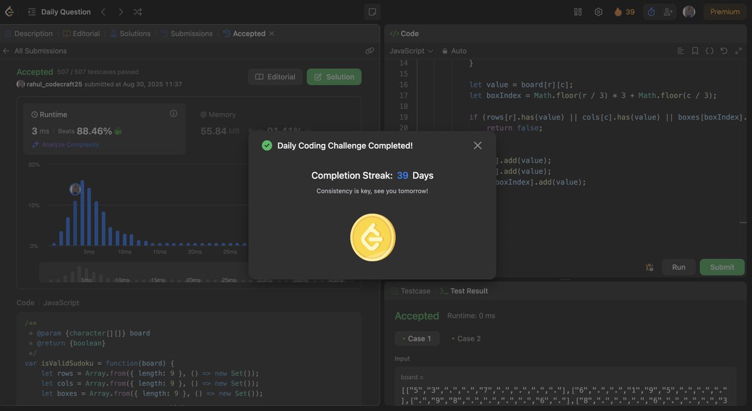Click the bookmark icon in code toolbar
Screen dimensions: 752x411
695,51
